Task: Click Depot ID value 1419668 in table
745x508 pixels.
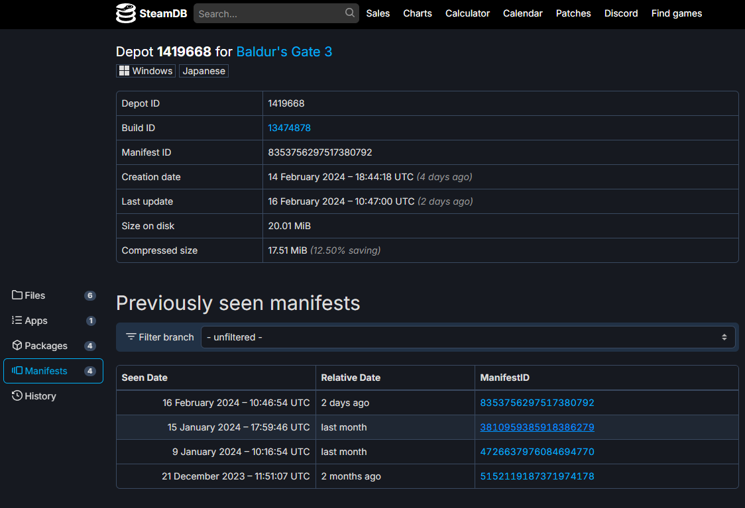Action: [286, 103]
